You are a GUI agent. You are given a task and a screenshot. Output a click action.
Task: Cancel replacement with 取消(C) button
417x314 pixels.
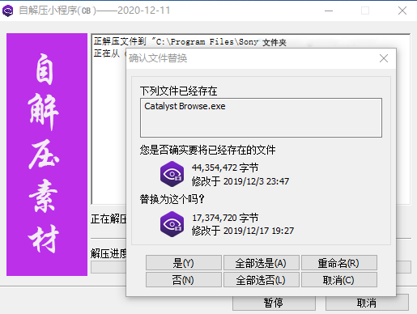coord(338,280)
